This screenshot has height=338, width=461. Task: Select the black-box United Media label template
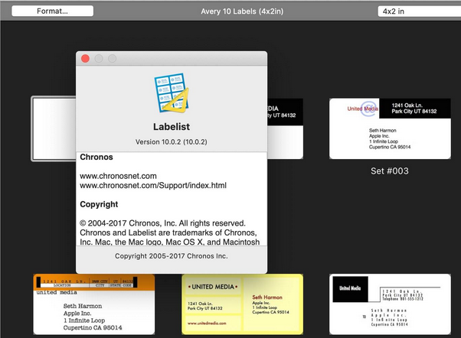pos(390,304)
